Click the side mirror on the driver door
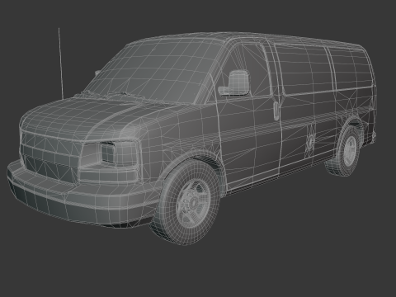Screen dimensions: 396x297 pyautogui.click(x=234, y=82)
